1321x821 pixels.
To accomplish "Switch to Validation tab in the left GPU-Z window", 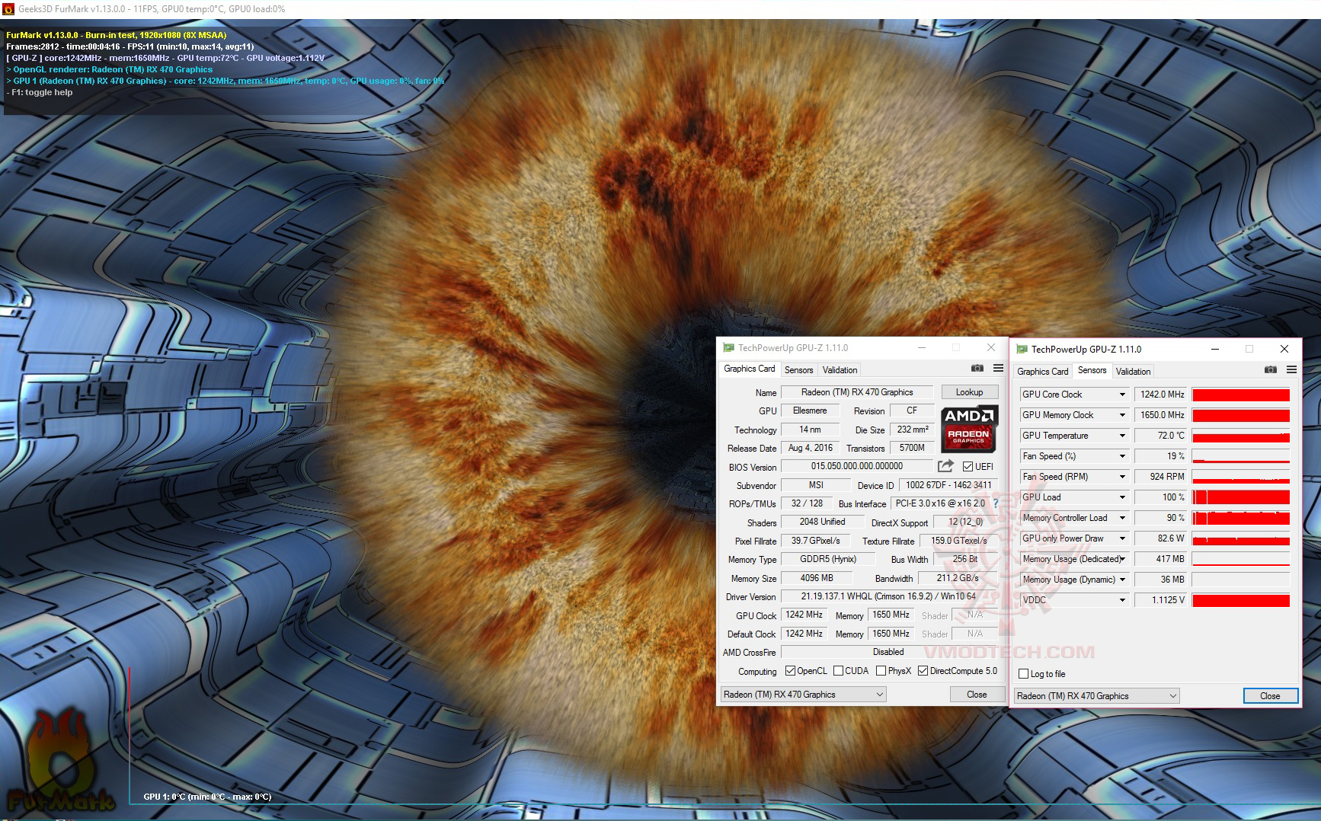I will [840, 370].
